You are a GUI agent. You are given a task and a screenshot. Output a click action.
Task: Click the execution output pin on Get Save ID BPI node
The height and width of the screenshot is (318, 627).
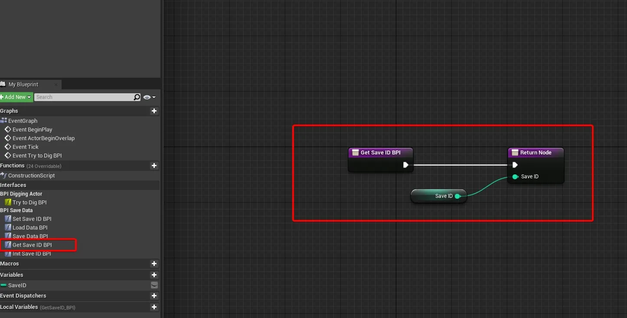tap(405, 165)
